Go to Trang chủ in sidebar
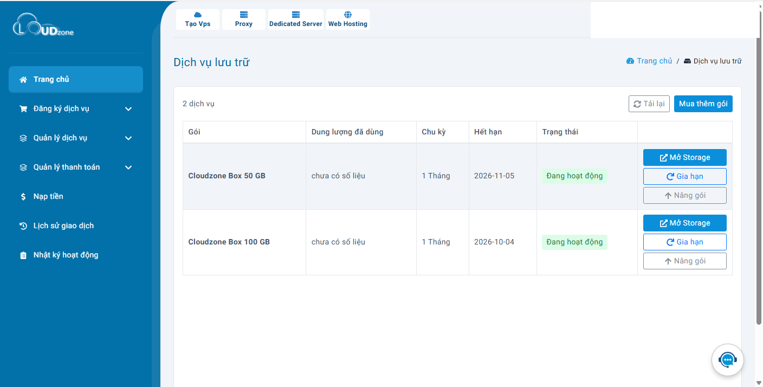 pos(76,80)
